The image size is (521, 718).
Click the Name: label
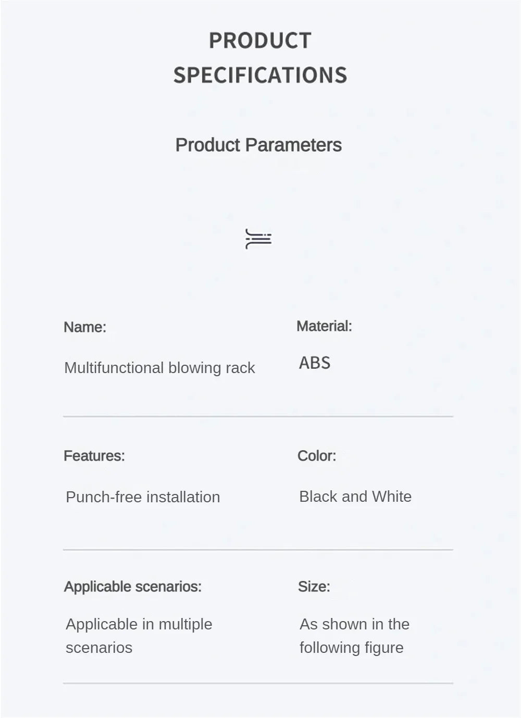[x=85, y=327]
